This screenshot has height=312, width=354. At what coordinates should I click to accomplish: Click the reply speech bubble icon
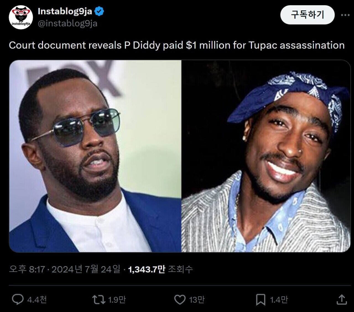coord(18,299)
